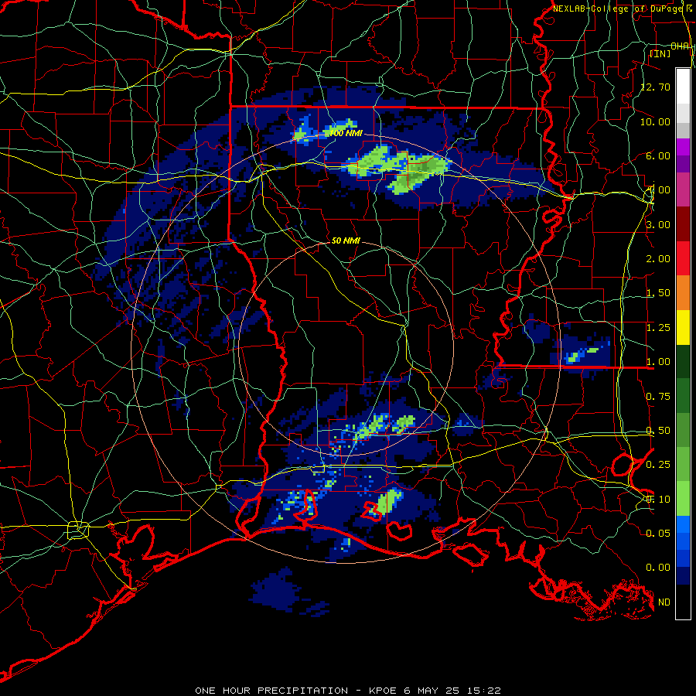Click the 6.00 legend value
This screenshot has width=696, height=696.
(658, 155)
